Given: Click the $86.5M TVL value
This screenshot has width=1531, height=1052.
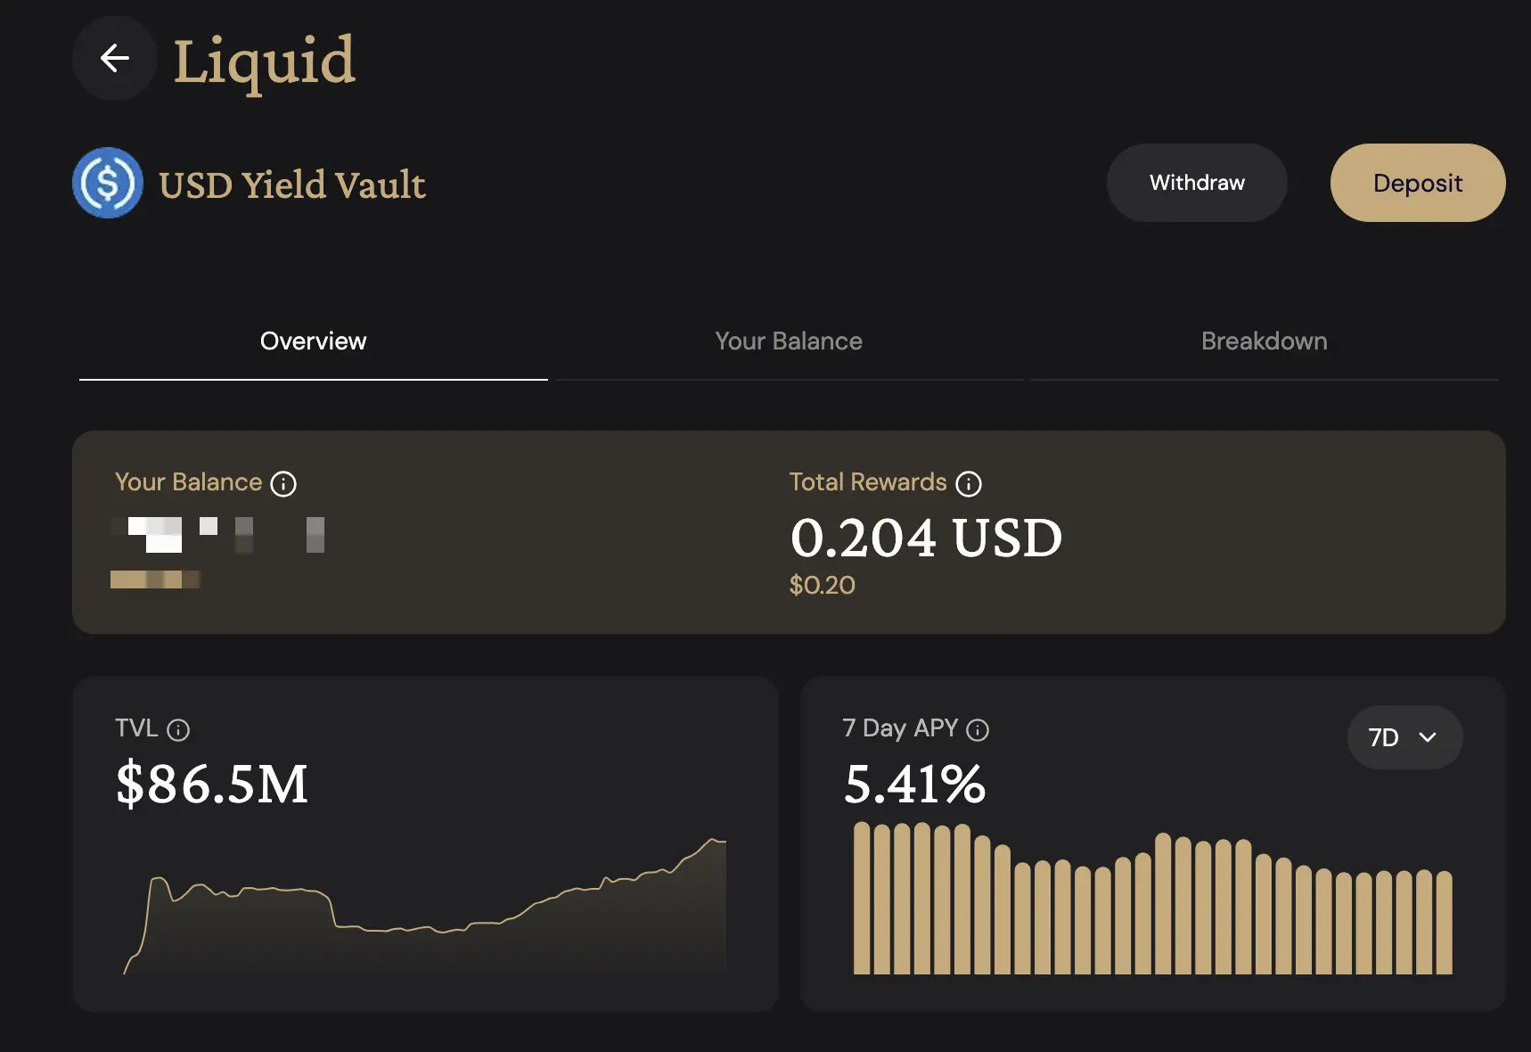Looking at the screenshot, I should click(212, 784).
